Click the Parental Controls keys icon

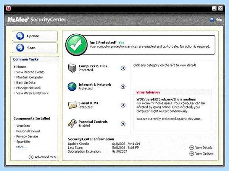point(72,123)
